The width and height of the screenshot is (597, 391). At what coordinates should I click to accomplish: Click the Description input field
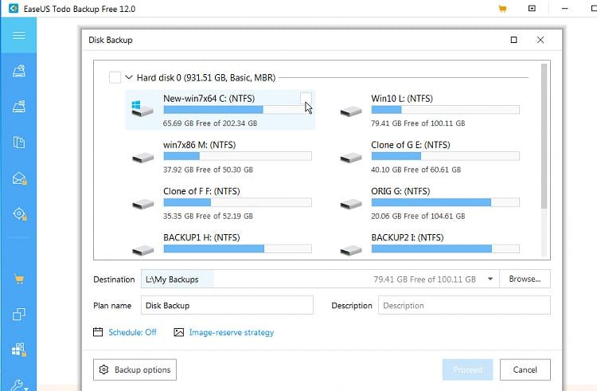pos(463,305)
